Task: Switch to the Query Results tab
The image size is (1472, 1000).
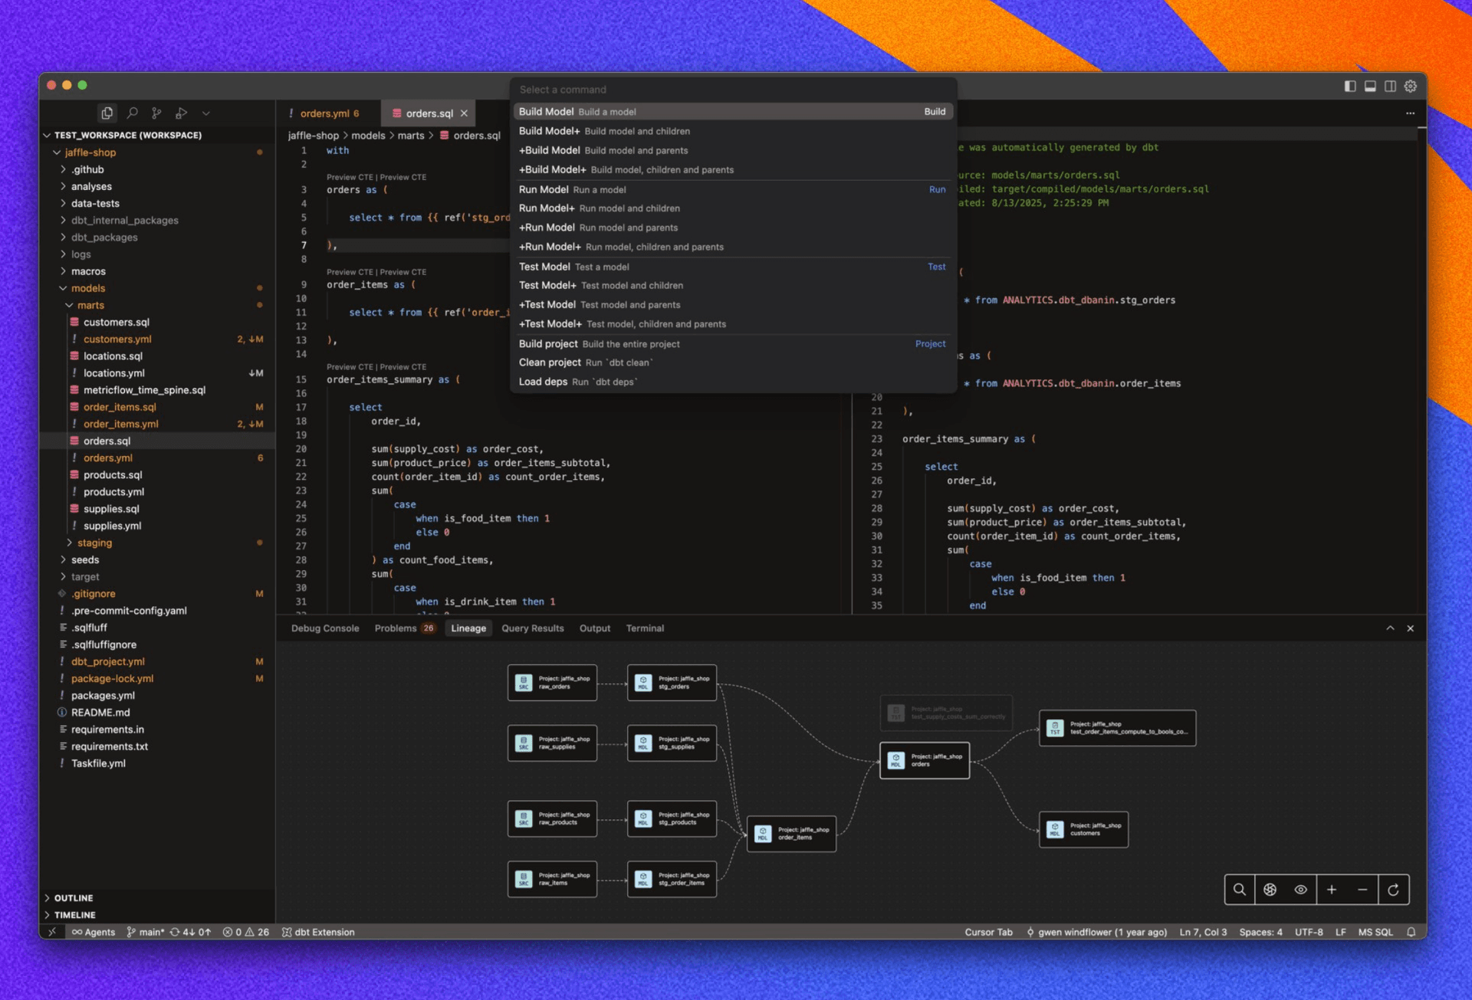Action: click(x=532, y=628)
